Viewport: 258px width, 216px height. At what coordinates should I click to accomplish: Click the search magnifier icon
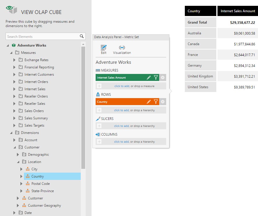(x=82, y=36)
